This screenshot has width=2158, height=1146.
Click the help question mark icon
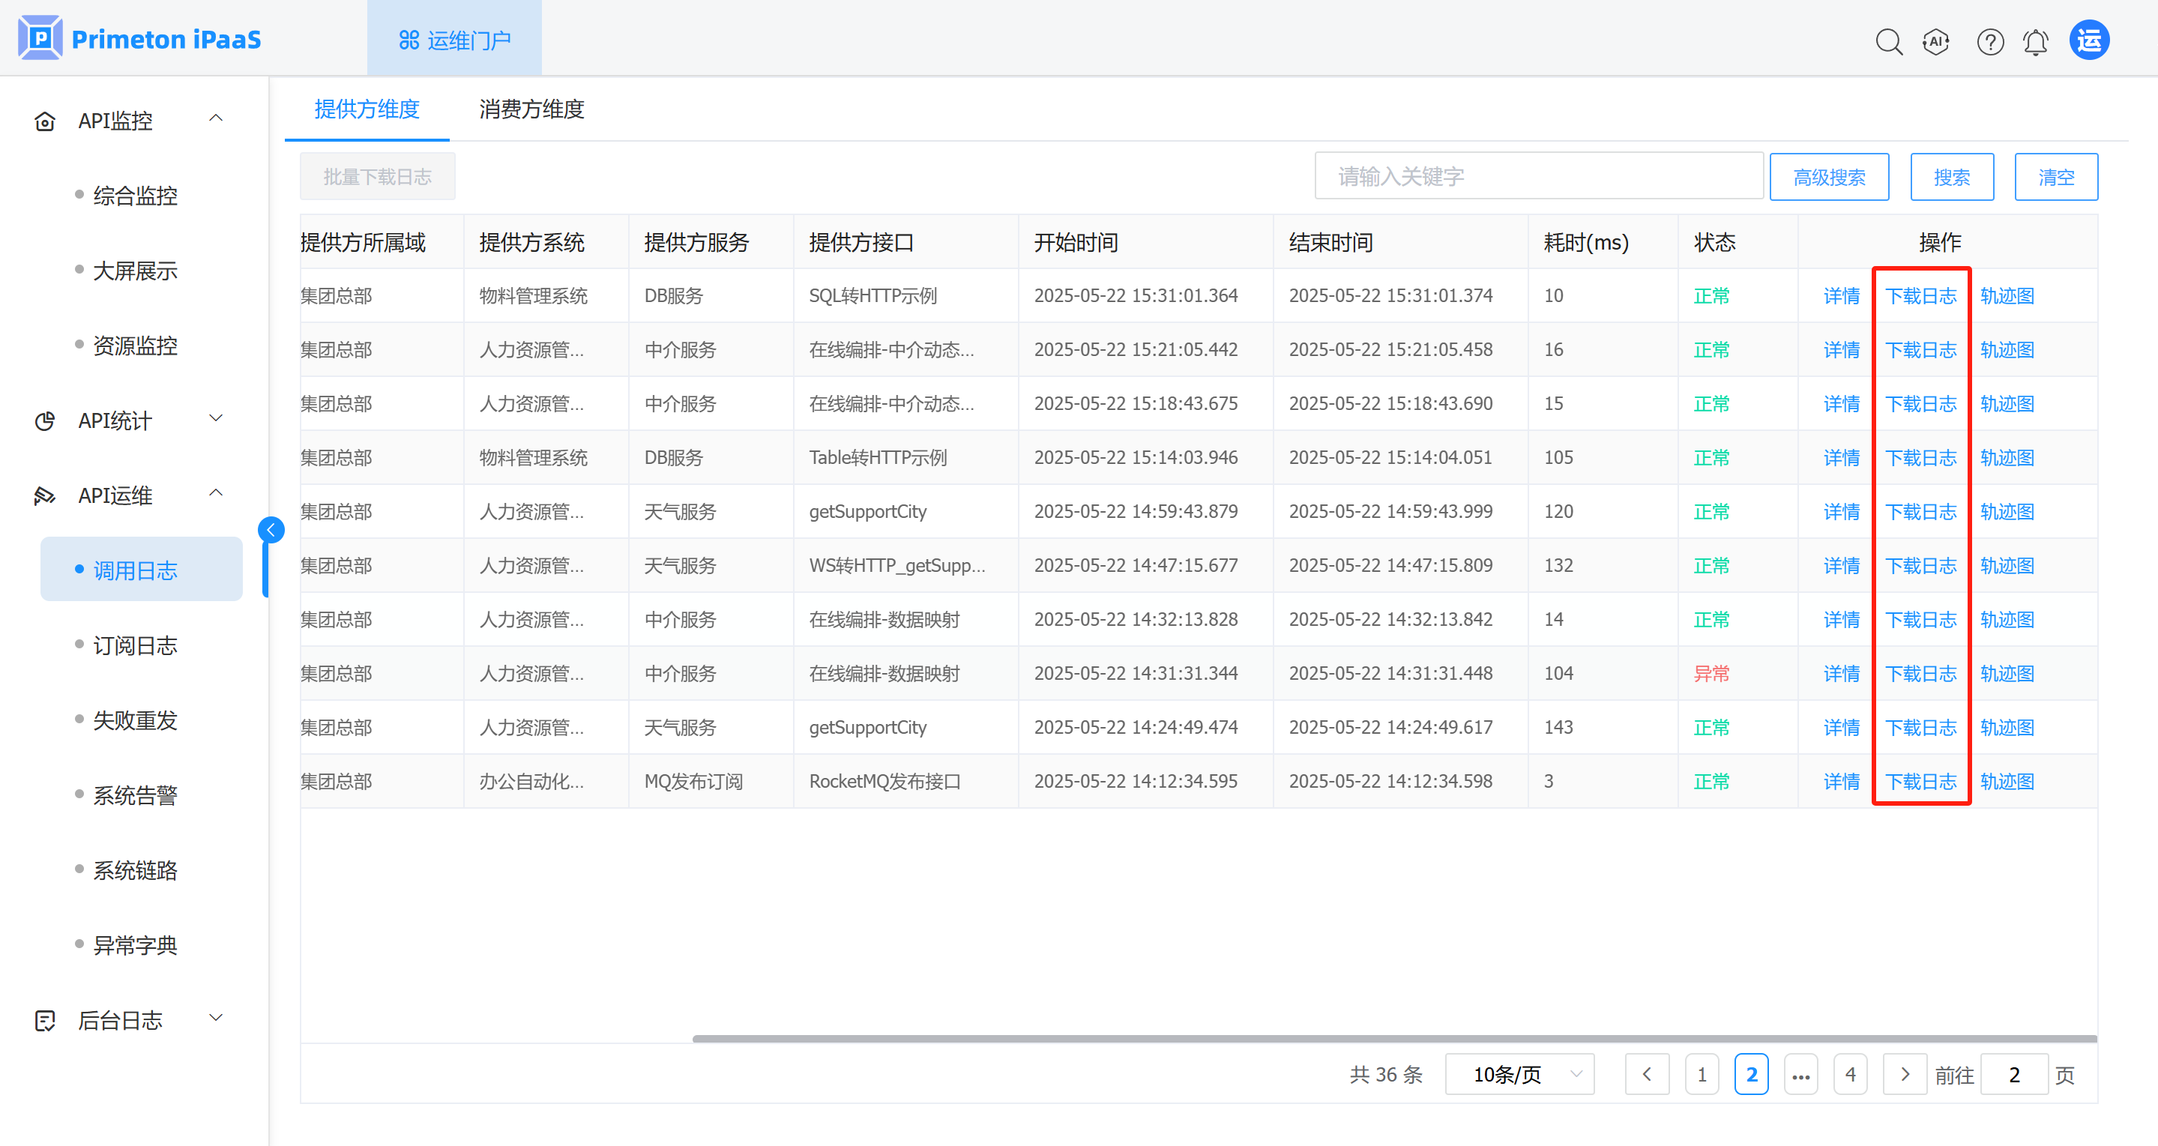(x=1989, y=41)
